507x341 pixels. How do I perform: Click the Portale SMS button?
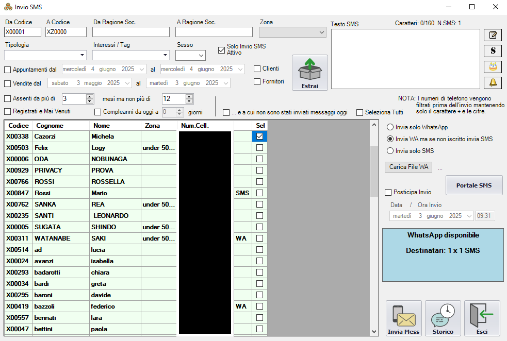tap(473, 185)
